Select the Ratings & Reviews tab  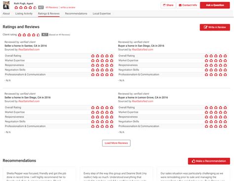(x=49, y=13)
